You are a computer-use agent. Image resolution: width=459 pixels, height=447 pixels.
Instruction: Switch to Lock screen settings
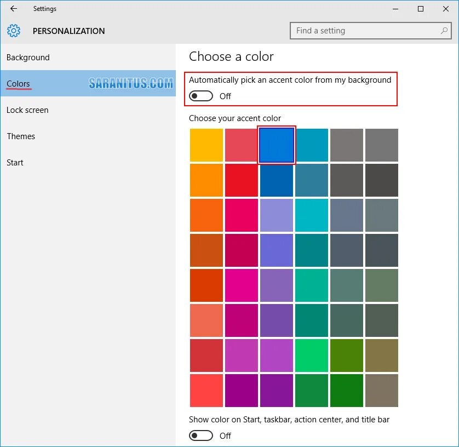pos(27,110)
